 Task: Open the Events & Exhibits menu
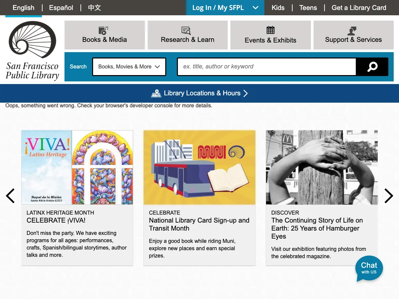click(x=270, y=35)
